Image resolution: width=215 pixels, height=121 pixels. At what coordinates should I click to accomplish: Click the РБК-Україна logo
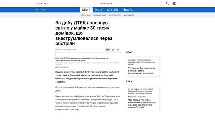pos(106,4)
